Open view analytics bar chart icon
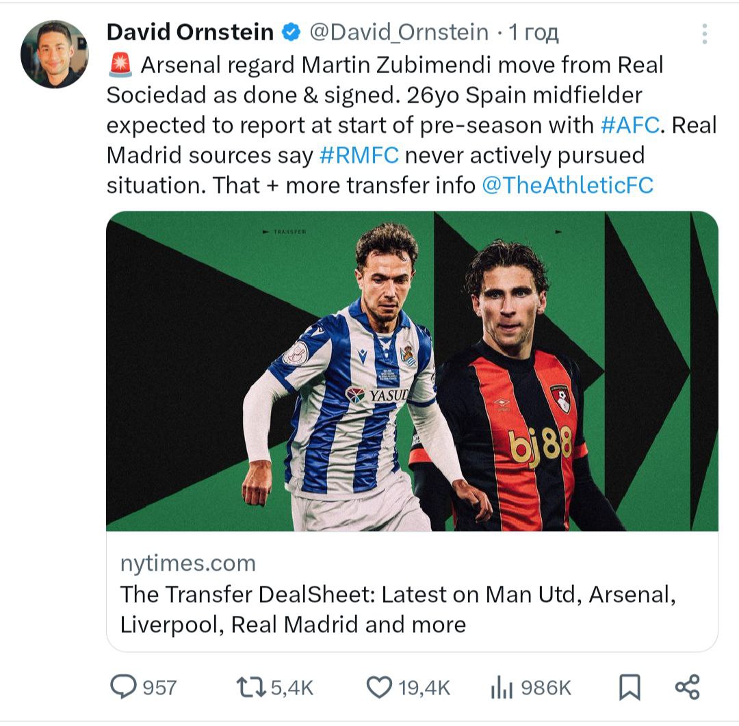The height and width of the screenshot is (726, 739). pos(502,688)
